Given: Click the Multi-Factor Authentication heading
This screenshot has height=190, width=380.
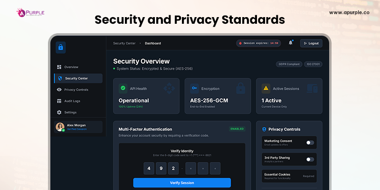Looking at the screenshot, I should click(145, 129).
